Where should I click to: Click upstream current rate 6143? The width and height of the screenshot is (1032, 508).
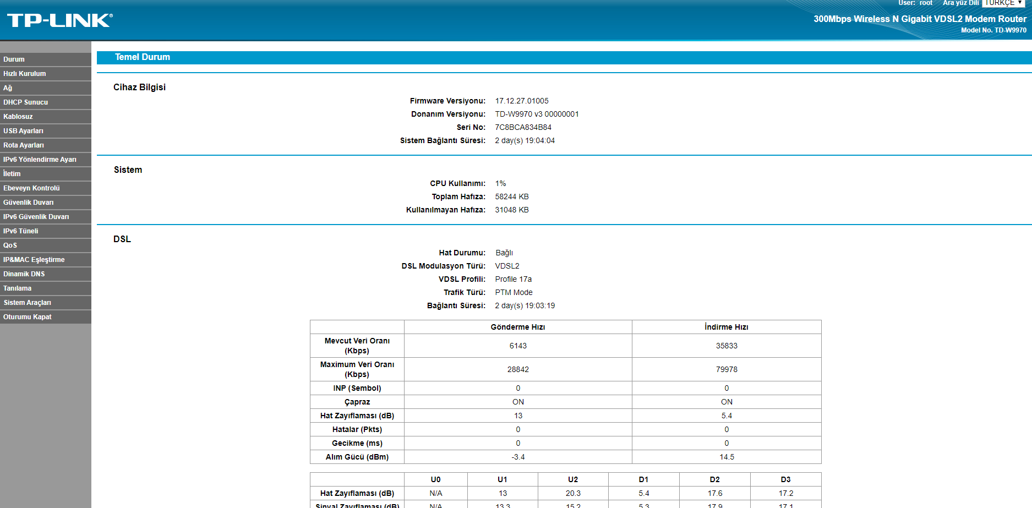coord(518,346)
